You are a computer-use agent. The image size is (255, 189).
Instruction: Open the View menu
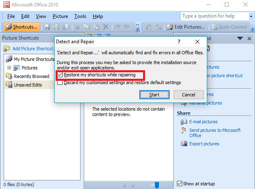click(x=41, y=16)
